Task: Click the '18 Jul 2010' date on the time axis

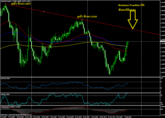Action: click(x=119, y=117)
